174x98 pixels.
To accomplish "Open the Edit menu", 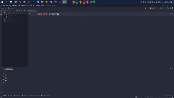I will pos(7,5).
